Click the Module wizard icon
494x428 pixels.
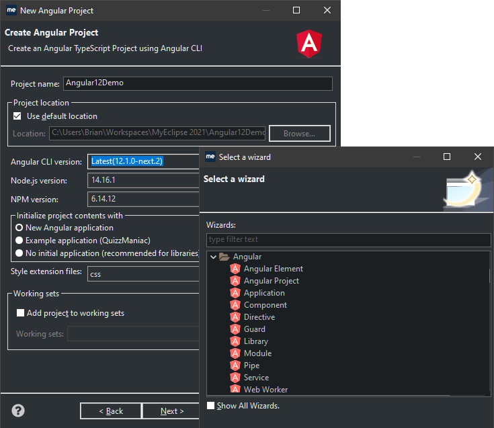point(235,353)
